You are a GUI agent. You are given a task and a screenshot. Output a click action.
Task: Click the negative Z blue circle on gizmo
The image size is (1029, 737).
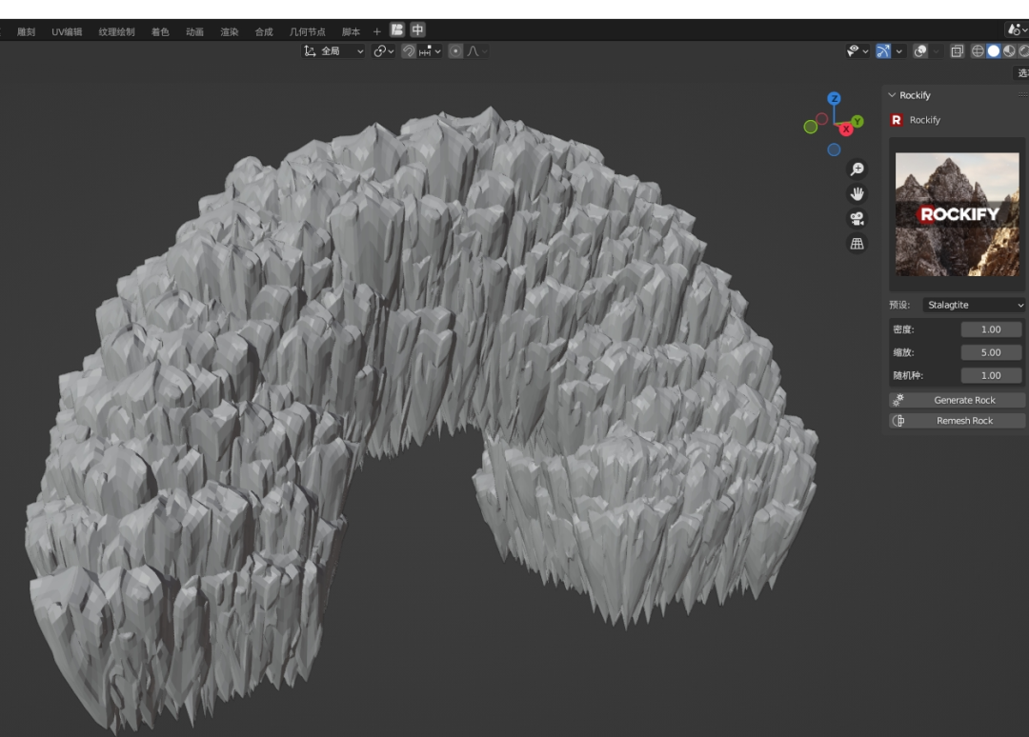pos(834,150)
